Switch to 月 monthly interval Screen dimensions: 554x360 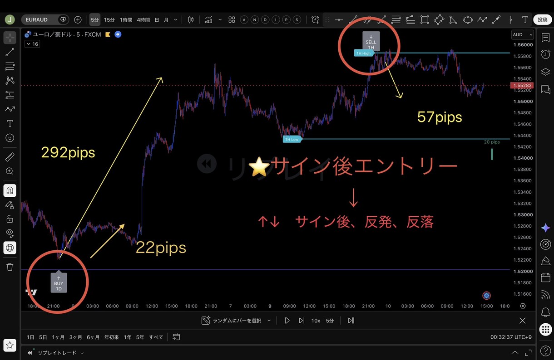click(166, 19)
